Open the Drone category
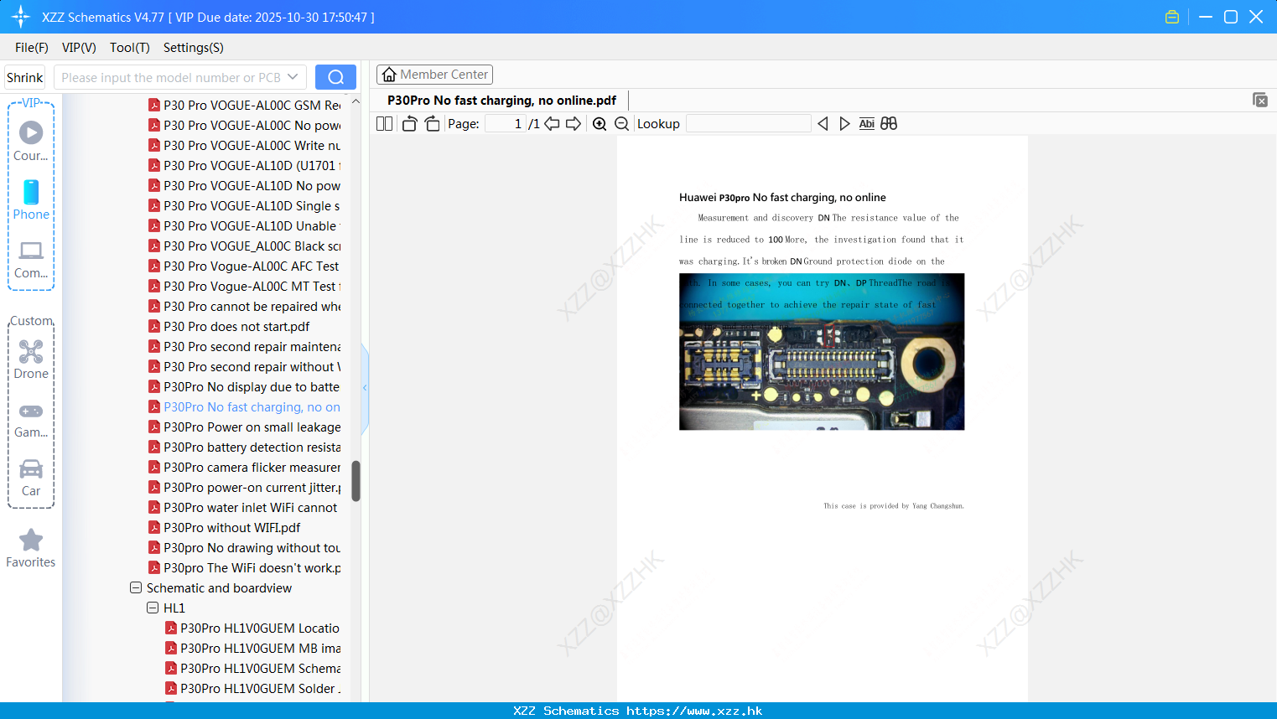 31,359
